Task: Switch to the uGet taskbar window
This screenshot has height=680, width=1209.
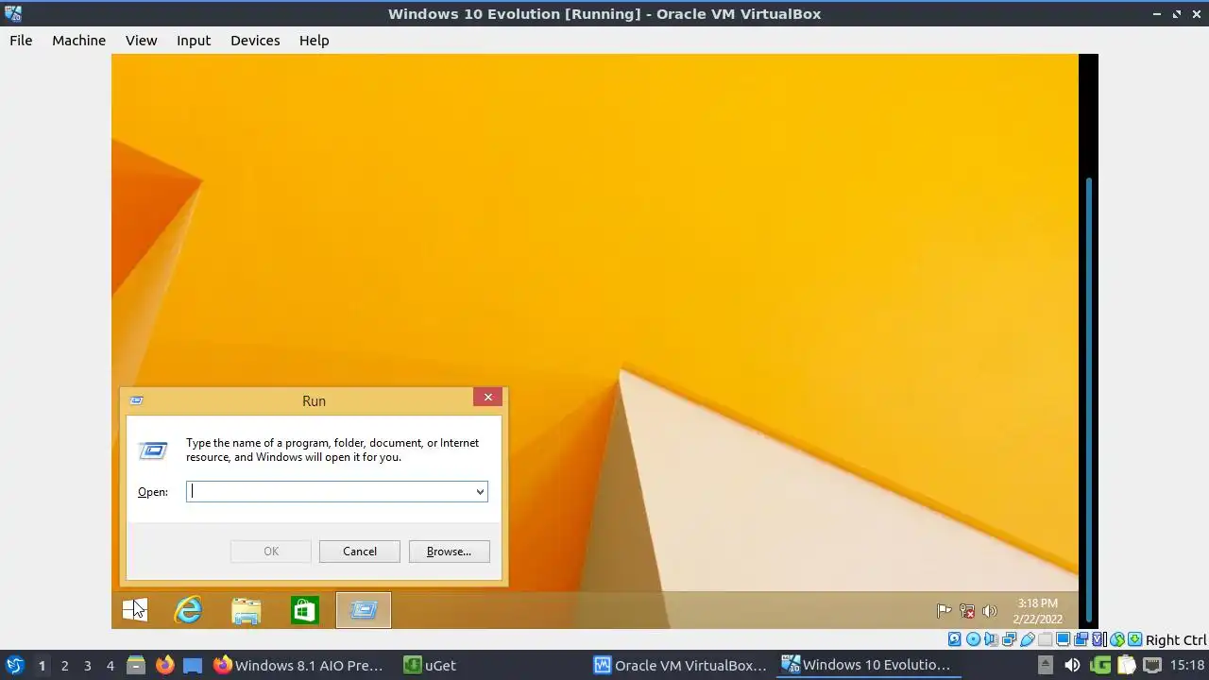Action: [431, 665]
